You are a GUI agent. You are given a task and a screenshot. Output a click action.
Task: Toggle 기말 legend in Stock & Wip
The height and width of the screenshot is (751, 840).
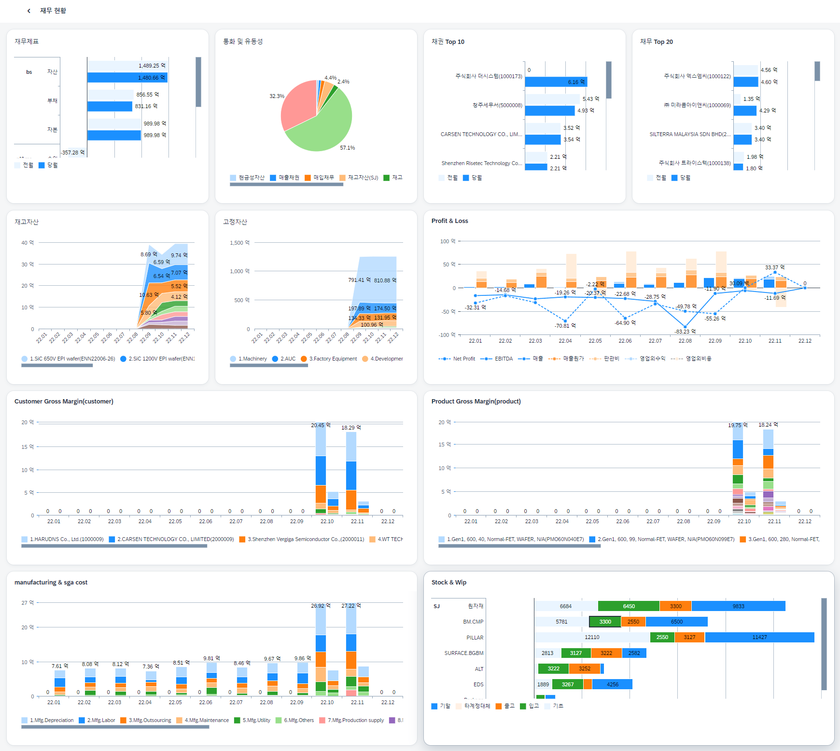click(441, 706)
